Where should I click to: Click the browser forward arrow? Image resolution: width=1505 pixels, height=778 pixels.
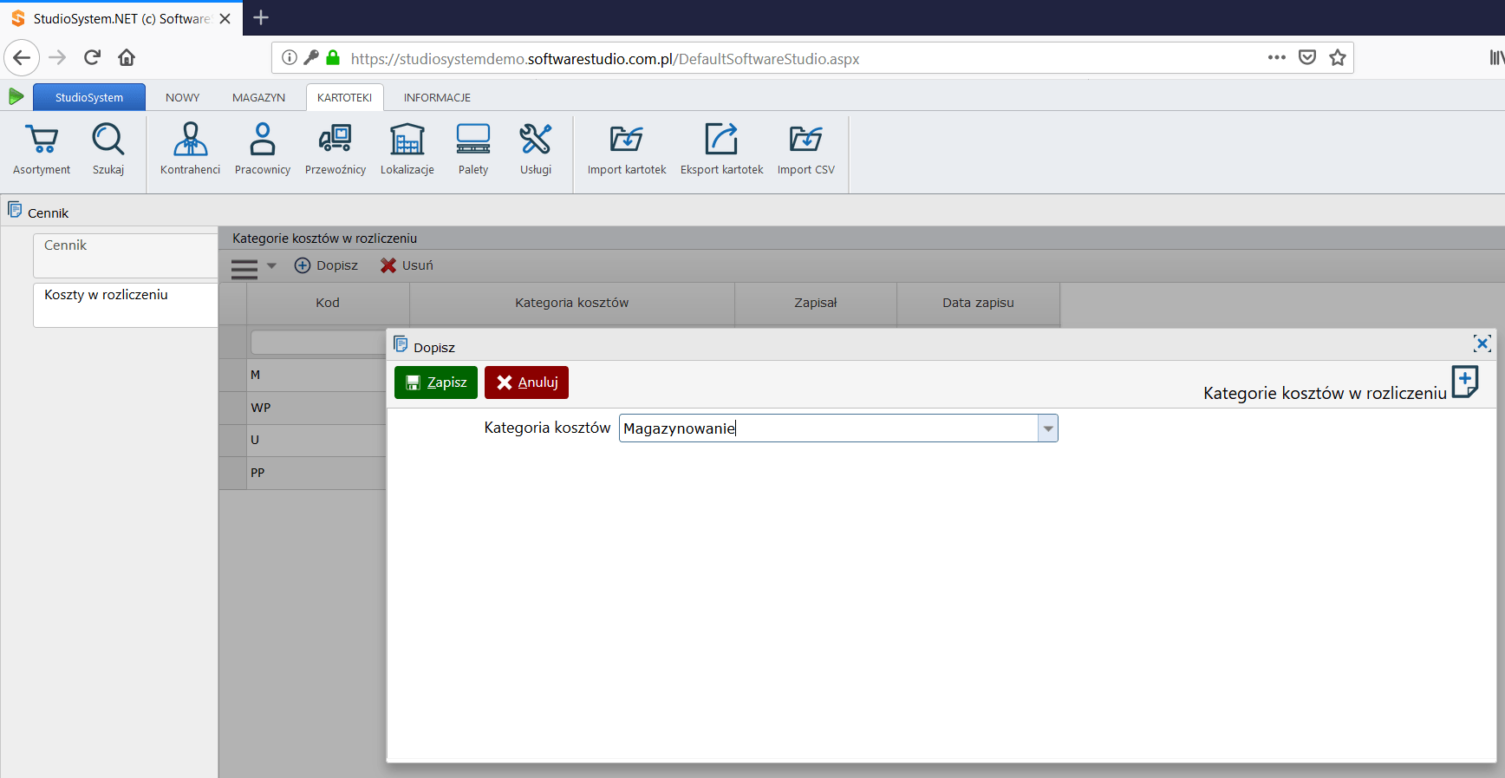(x=57, y=58)
